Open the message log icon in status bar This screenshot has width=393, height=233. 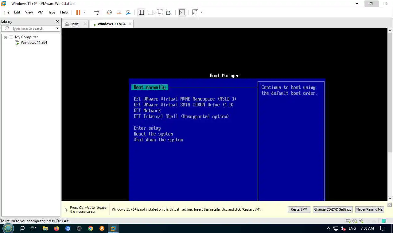coord(383,221)
